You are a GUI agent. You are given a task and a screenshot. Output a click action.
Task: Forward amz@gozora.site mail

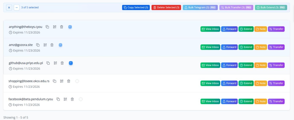[229, 47]
